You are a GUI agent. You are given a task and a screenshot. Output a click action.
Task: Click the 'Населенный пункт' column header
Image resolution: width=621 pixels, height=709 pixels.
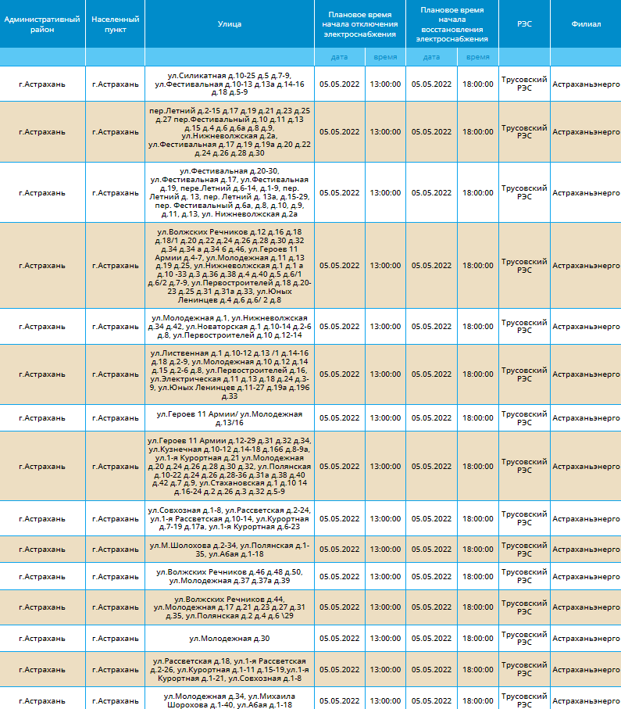(x=116, y=24)
